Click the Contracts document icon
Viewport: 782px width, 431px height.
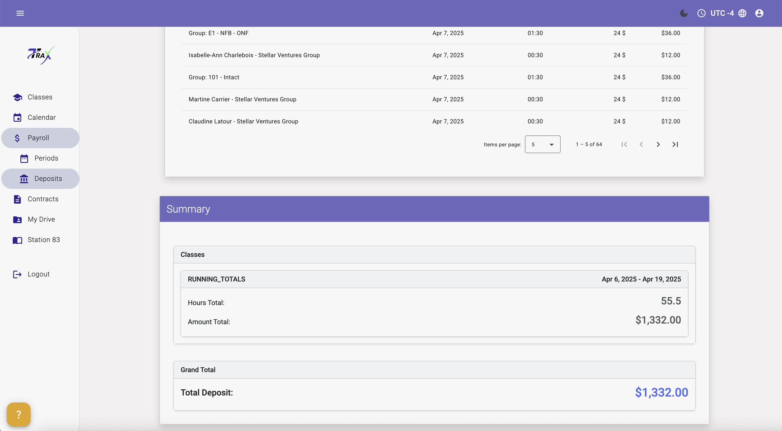pos(18,199)
